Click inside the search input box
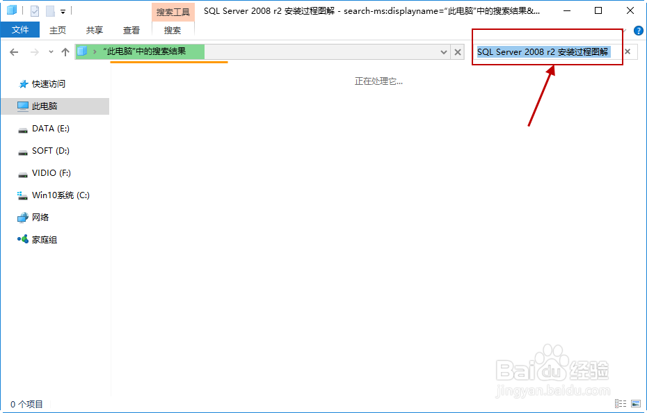647x413 pixels. click(x=543, y=51)
